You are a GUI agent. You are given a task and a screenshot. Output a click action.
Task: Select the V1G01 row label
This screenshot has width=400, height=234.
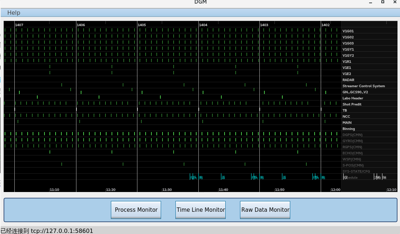click(x=348, y=31)
